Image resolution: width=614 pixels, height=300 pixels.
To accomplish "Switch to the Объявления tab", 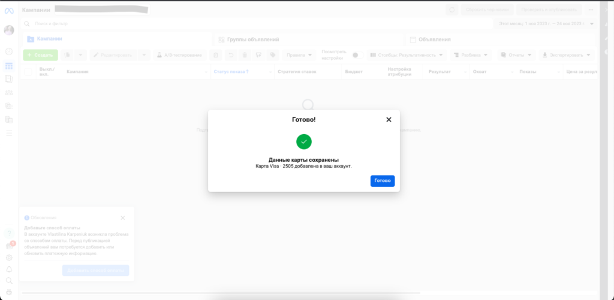I will click(x=501, y=39).
